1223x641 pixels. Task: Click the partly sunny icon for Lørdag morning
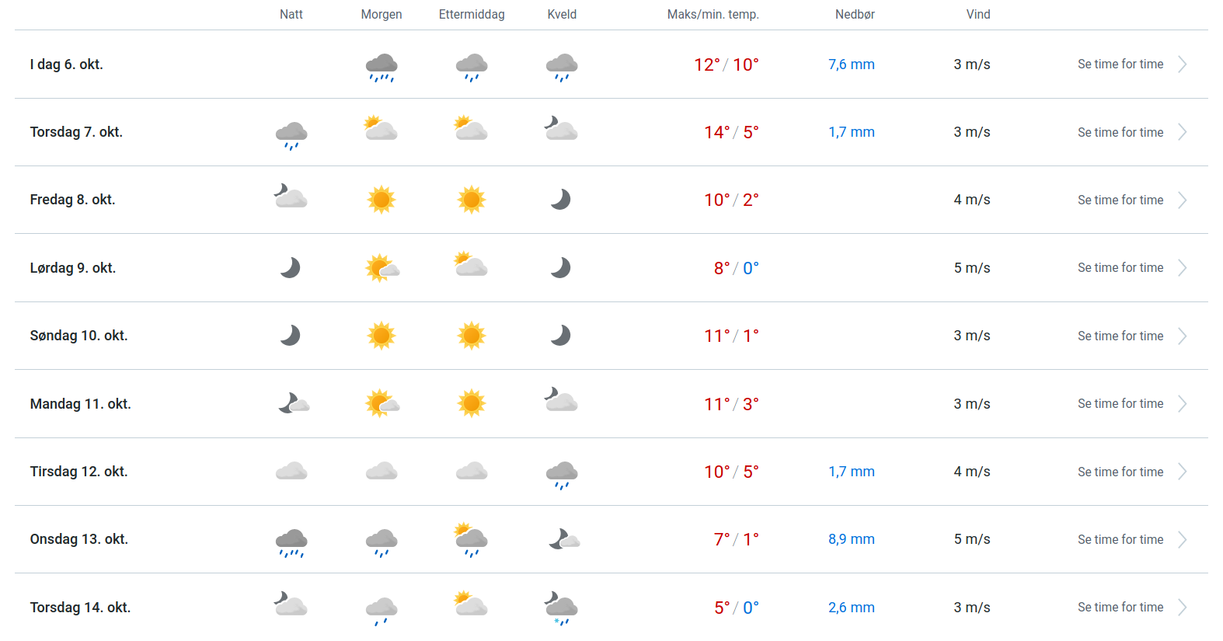click(x=382, y=268)
